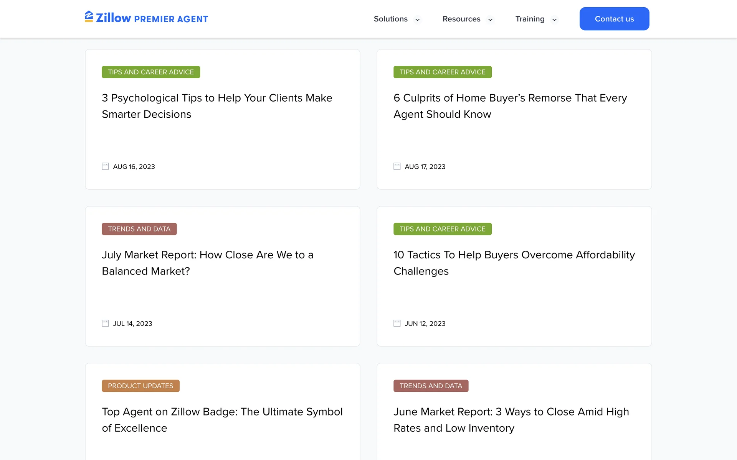Open the Solutions navigation item
This screenshot has height=460, width=737.
coord(390,19)
